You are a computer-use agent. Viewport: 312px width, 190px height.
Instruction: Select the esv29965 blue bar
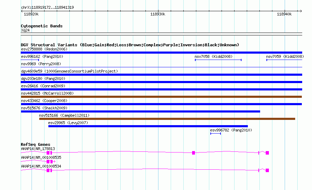tap(148, 126)
